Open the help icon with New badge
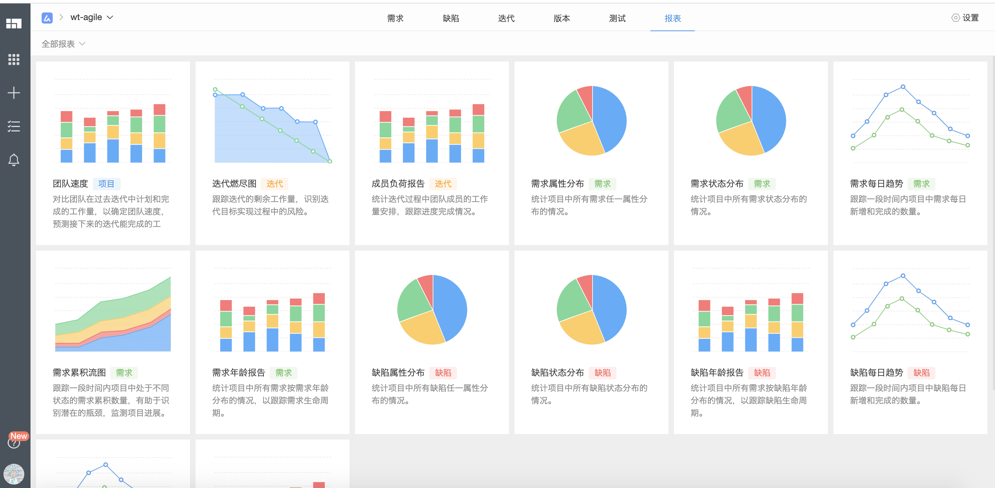Image resolution: width=995 pixels, height=488 pixels. (x=14, y=443)
